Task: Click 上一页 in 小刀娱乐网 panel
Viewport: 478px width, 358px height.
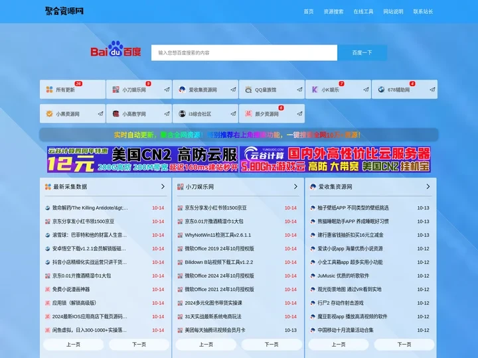Action: point(206,344)
